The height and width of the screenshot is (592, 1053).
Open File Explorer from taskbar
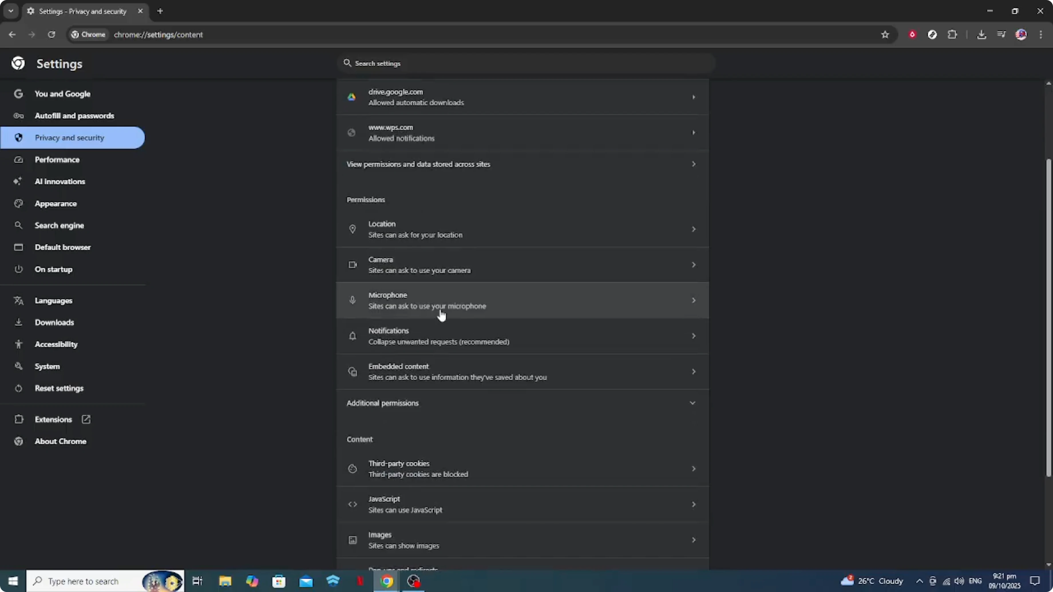click(x=225, y=581)
